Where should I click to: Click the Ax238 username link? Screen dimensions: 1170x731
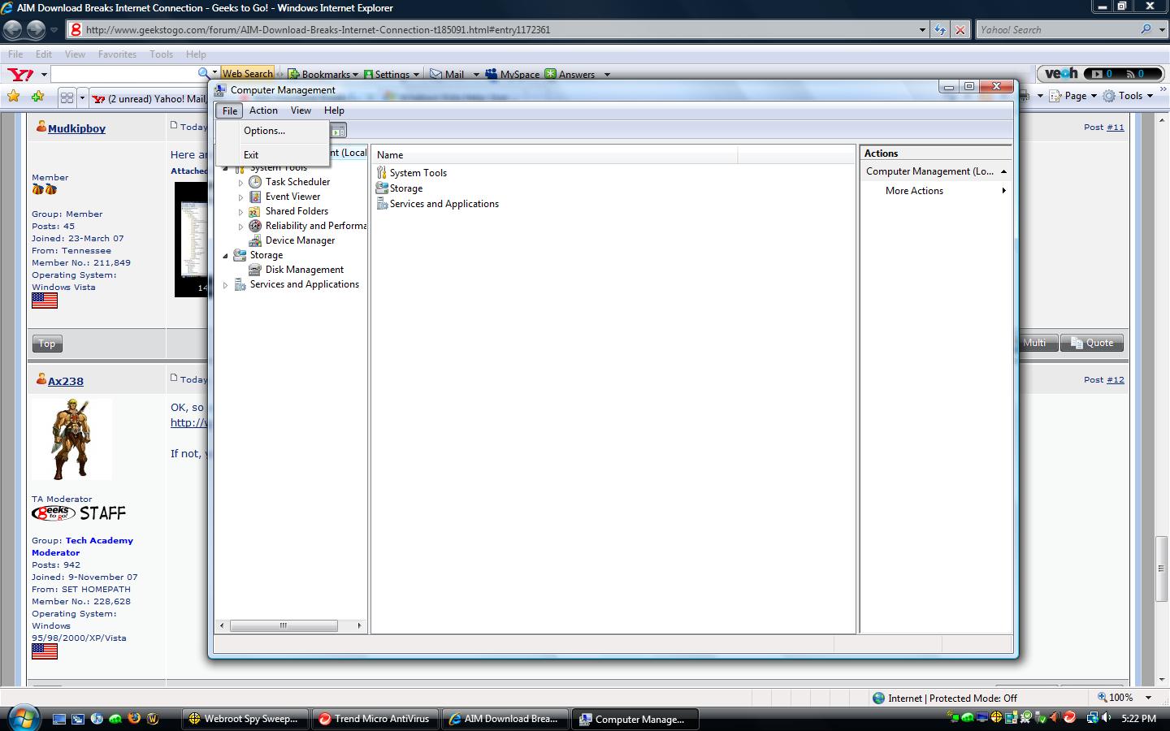pyautogui.click(x=65, y=381)
